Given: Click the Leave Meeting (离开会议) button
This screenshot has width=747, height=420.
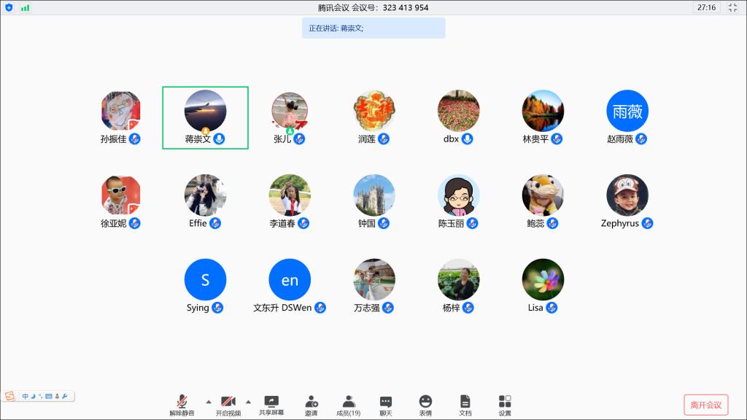Looking at the screenshot, I should pos(705,405).
